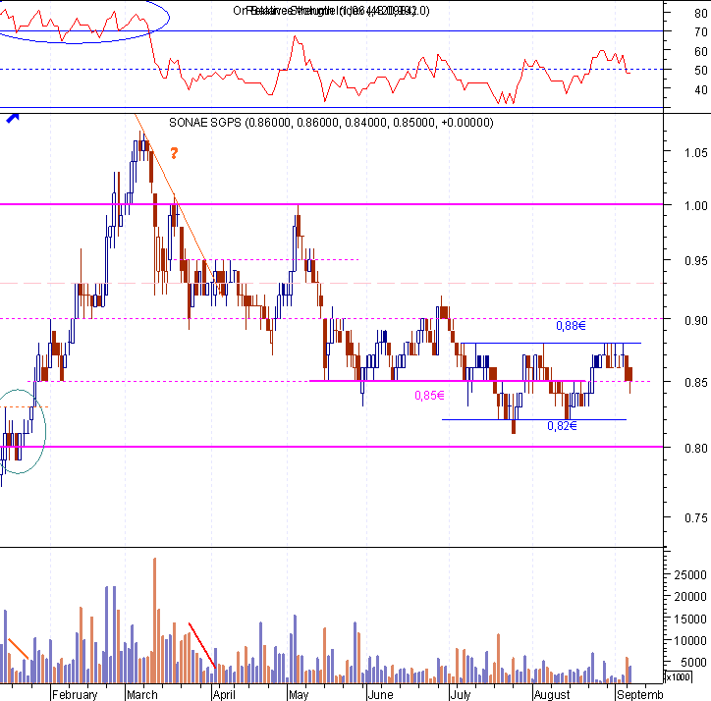The height and width of the screenshot is (701, 711).
Task: Click the 80 level on RSI scale
Action: (x=701, y=13)
